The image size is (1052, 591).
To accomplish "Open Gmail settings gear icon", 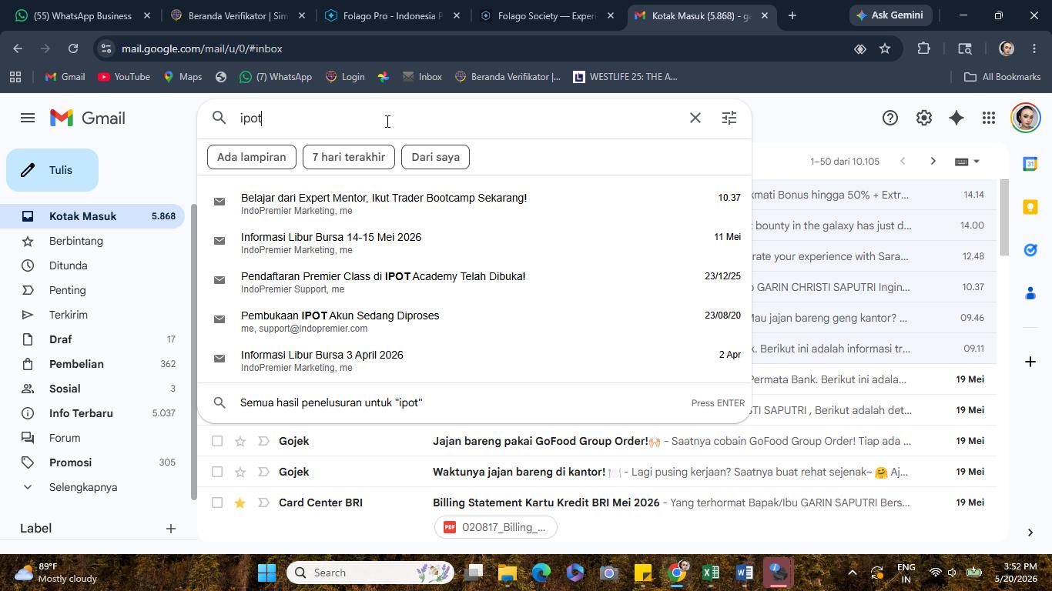I will pyautogui.click(x=923, y=118).
